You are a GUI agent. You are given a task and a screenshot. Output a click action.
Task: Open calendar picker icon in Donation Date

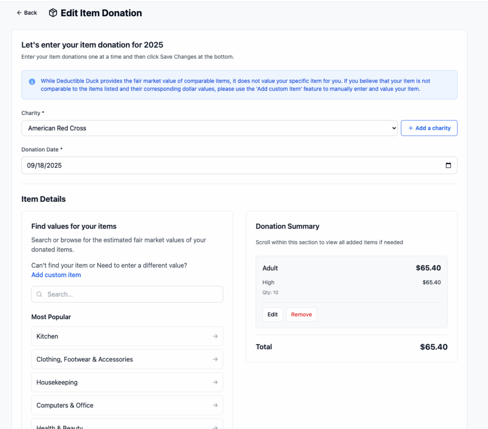click(x=448, y=166)
